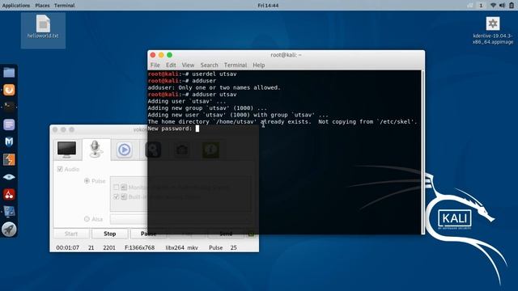Click the terminal window vertical scrollbar
518x291 pixels.
click(422, 152)
